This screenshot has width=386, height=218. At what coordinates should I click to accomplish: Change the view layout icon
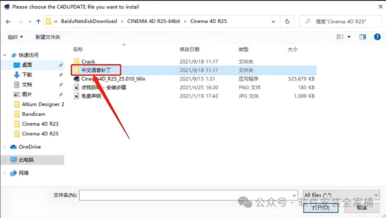pos(340,37)
